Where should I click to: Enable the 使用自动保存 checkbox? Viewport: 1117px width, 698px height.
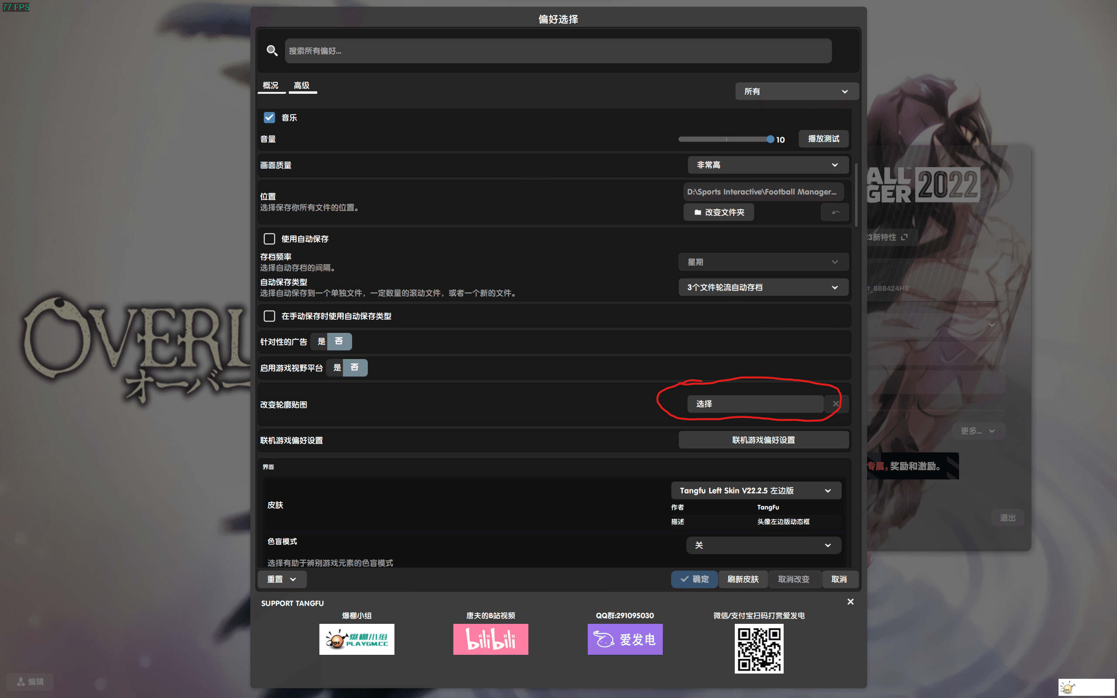click(x=269, y=239)
